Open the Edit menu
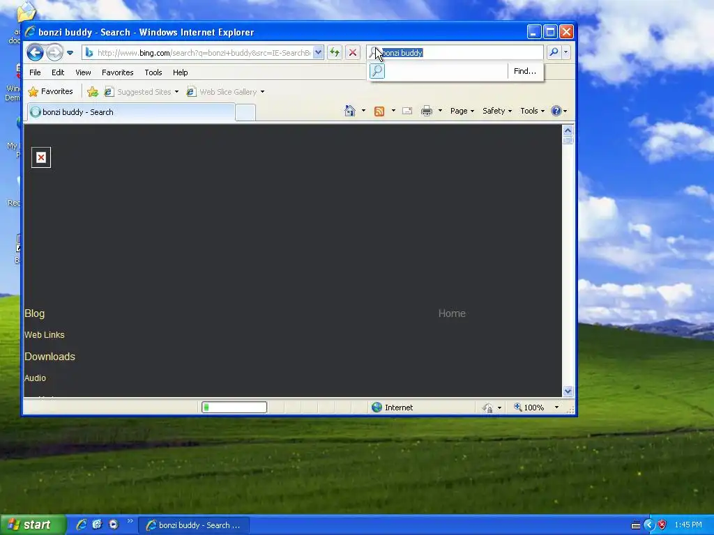Viewport: 714px width, 535px height. [58, 72]
